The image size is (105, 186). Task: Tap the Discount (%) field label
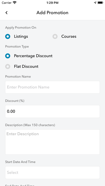[15, 101]
